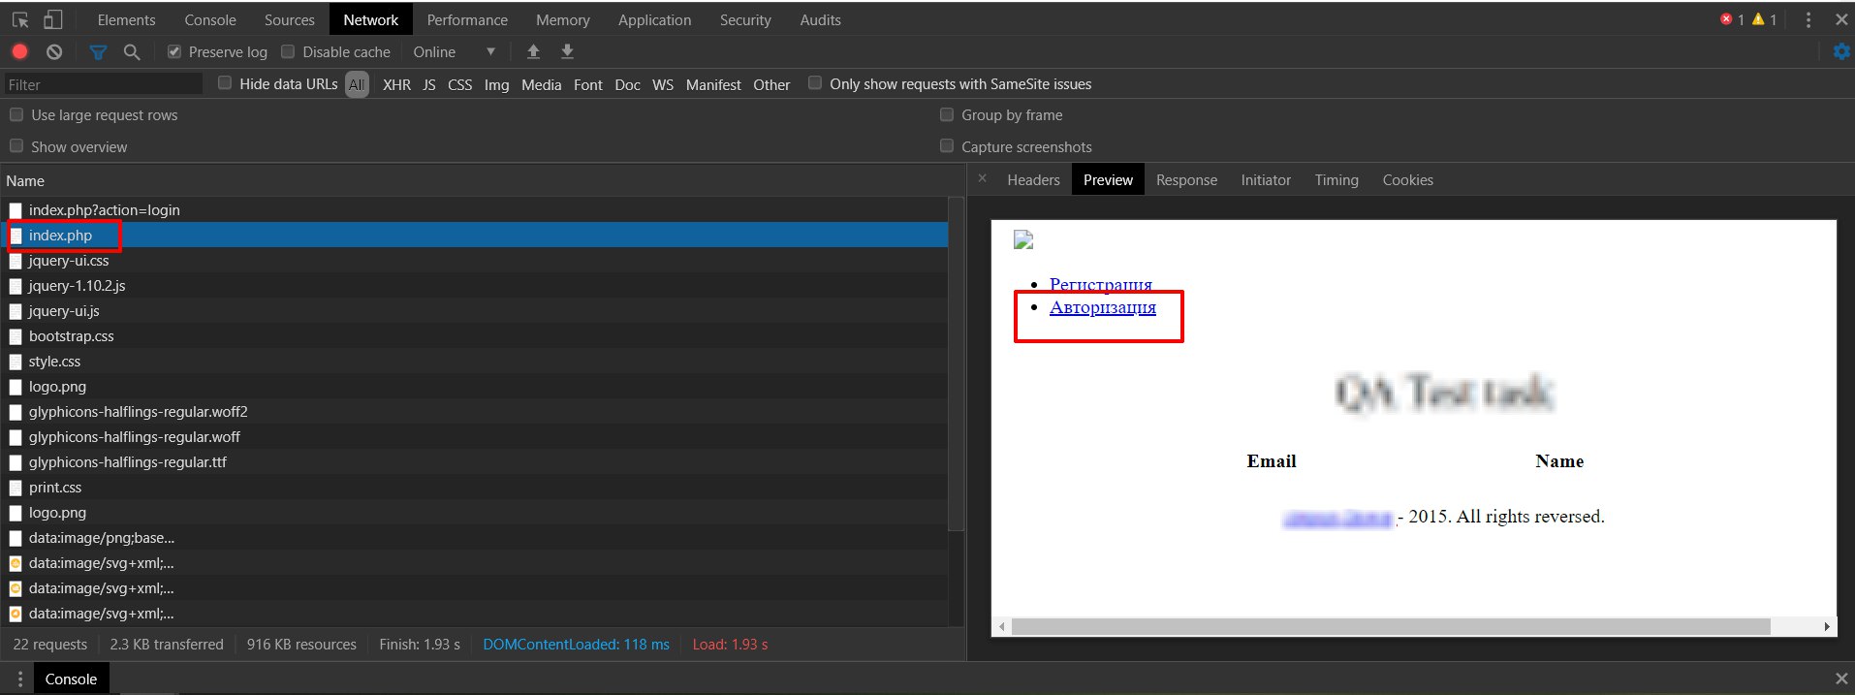Viewport: 1855px width, 695px height.
Task: Select the glyphicons-halflings-regular.woff2 request
Action: point(474,412)
